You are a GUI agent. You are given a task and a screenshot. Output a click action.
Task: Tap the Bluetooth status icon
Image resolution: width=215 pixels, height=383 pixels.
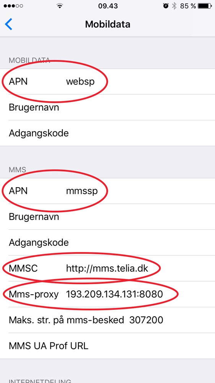[x=174, y=6]
